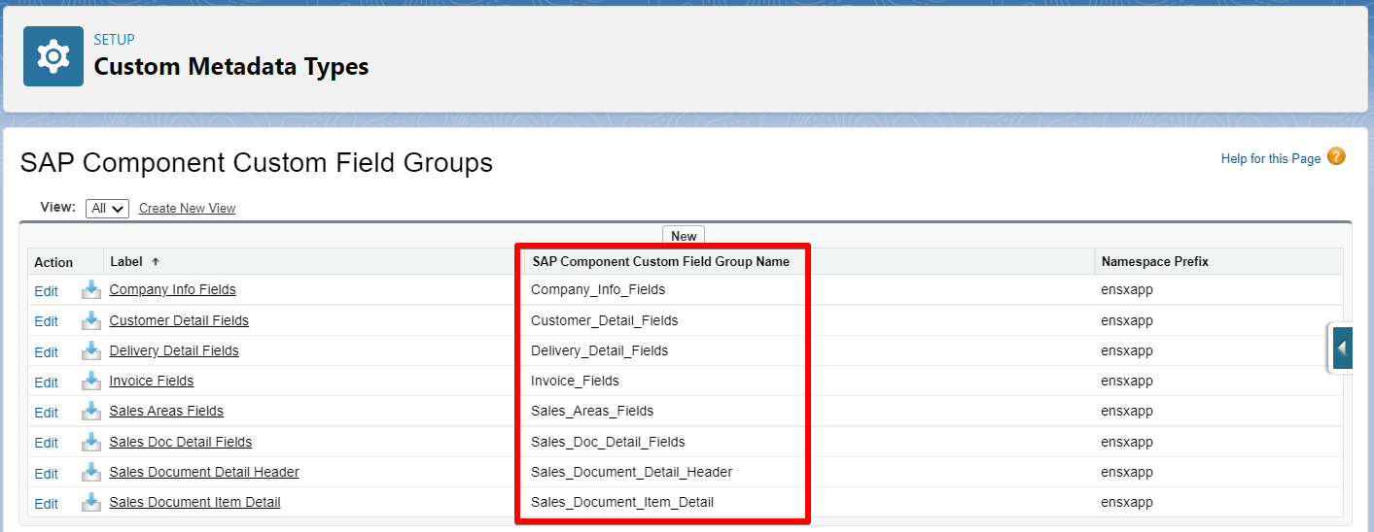Open the Sales Areas Fields label link

[166, 411]
